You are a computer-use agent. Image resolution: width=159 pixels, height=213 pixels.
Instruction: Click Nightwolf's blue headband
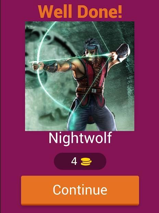point(90,47)
